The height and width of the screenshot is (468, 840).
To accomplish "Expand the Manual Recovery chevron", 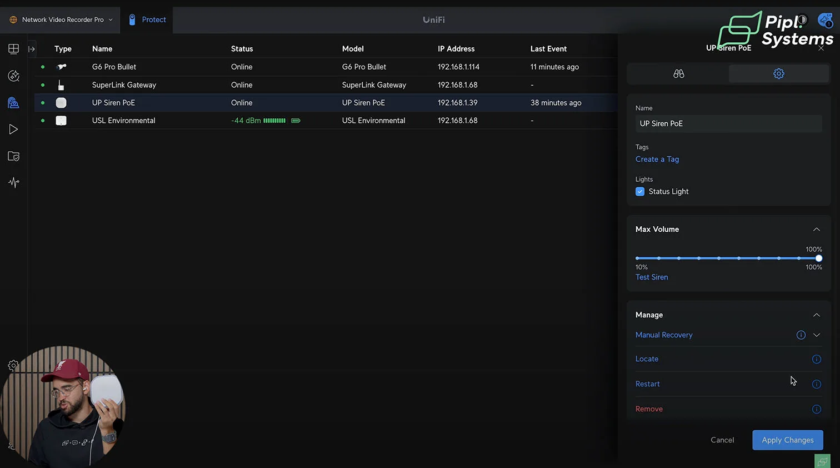I will [816, 335].
